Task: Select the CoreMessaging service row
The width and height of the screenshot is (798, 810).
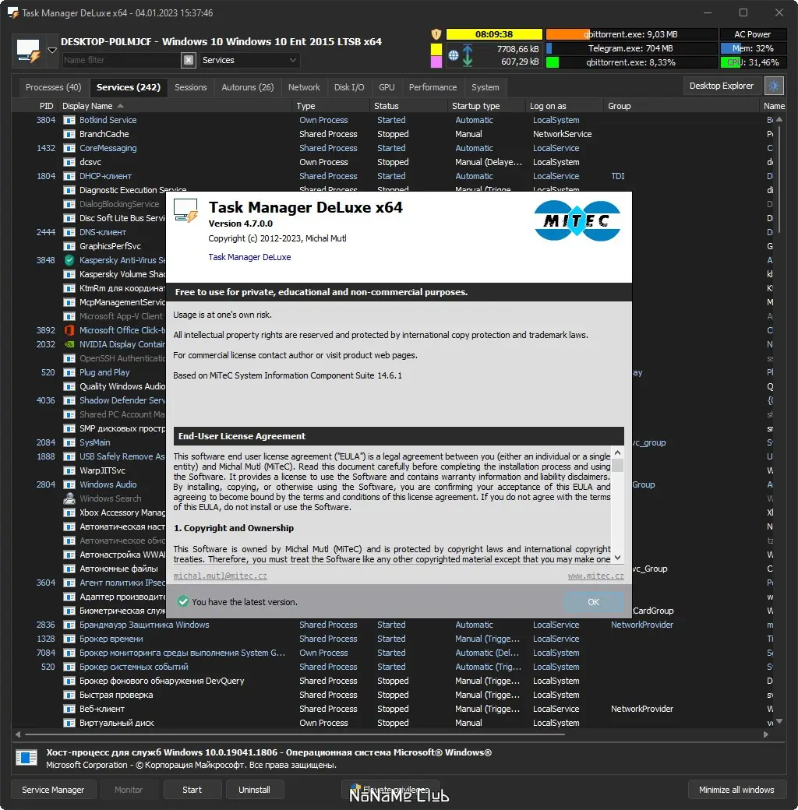Action: (393, 148)
